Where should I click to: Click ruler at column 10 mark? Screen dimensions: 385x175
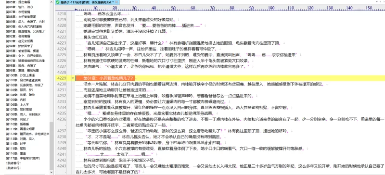pos(95,8)
